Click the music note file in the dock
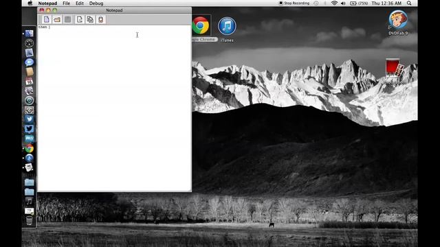This screenshot has height=247, width=440. 29,201
